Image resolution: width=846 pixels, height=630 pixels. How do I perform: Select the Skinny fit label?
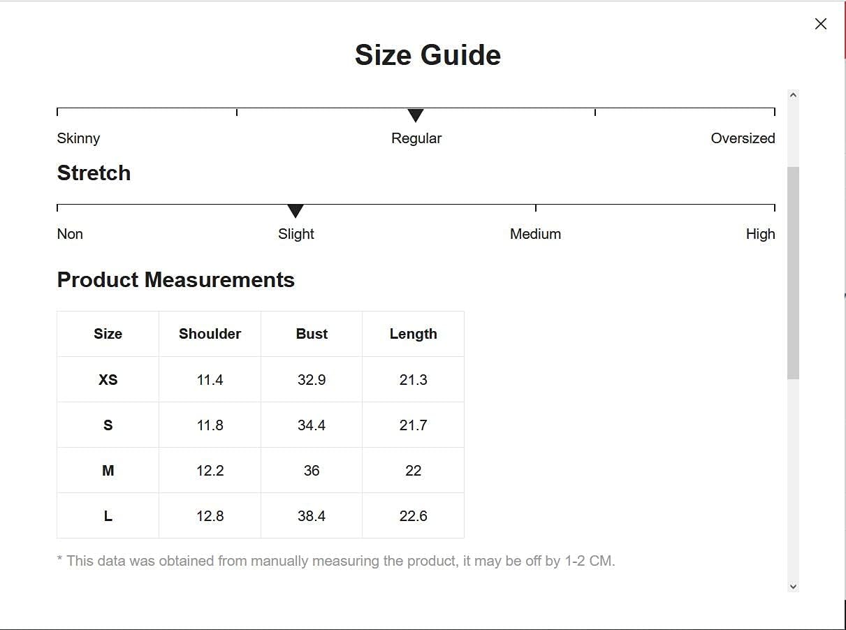click(x=78, y=138)
